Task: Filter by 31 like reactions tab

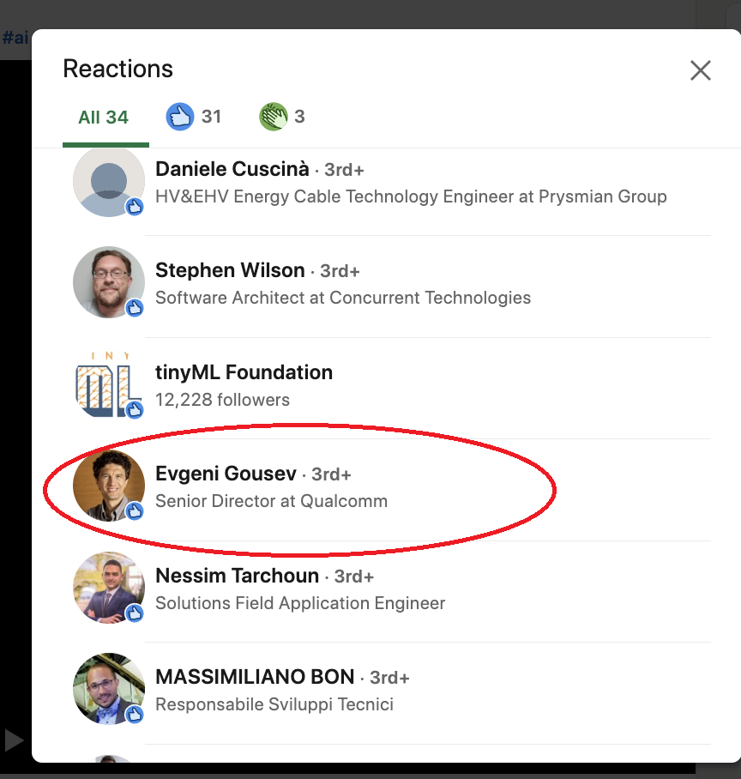Action: tap(193, 117)
